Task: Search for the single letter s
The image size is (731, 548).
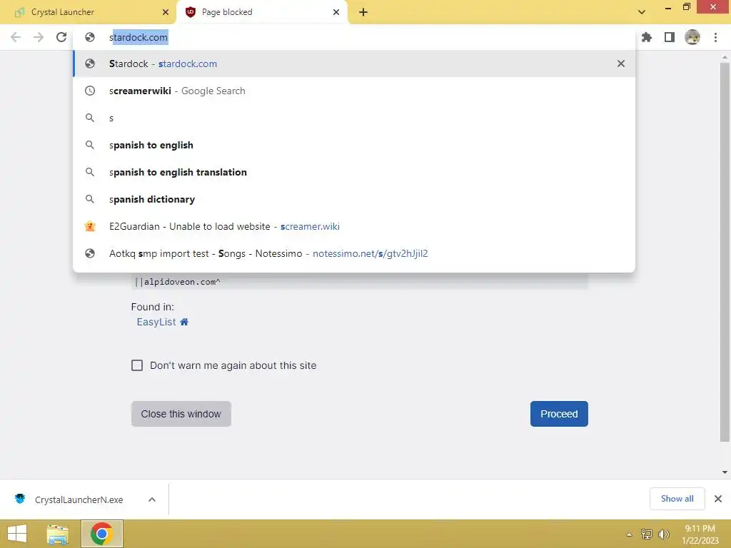Action: click(353, 118)
